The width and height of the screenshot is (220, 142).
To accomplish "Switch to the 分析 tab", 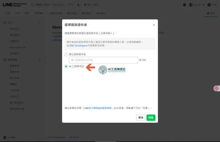I will tap(17, 13).
